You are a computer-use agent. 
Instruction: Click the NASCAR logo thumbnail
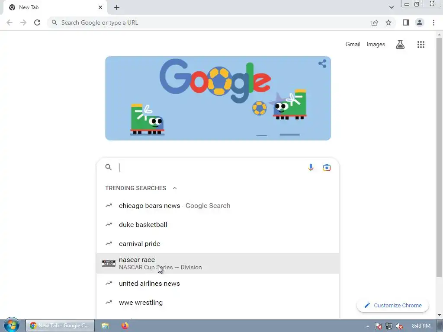tap(109, 263)
